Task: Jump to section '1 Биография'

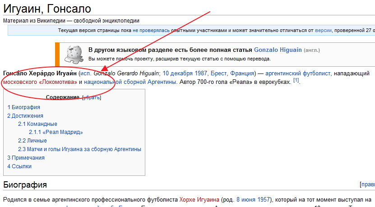Action: [x=23, y=107]
